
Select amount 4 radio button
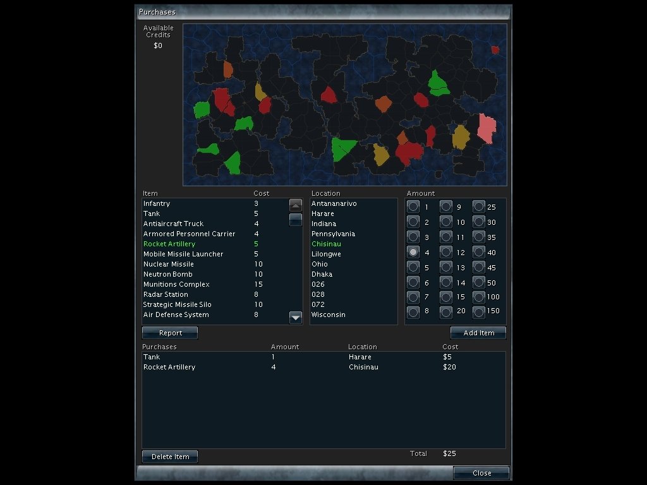click(x=413, y=252)
